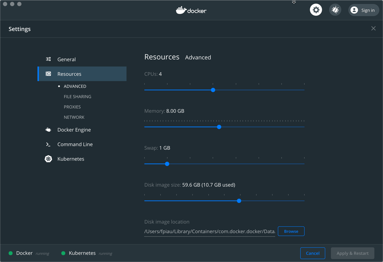Open the settings gear icon
This screenshot has height=262, width=383.
tap(316, 10)
